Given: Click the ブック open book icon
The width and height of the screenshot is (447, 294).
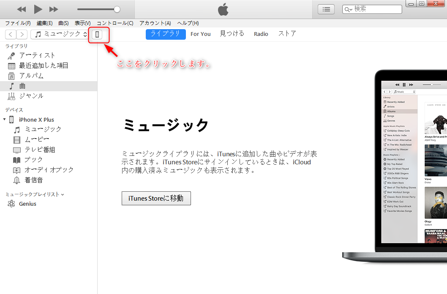Looking at the screenshot, I should [17, 160].
